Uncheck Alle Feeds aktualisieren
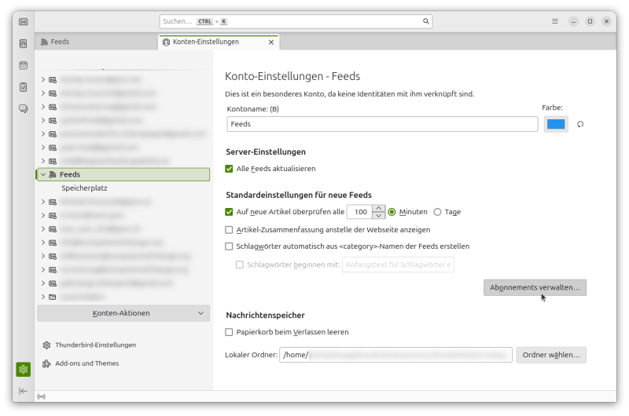Image resolution: width=629 pixels, height=416 pixels. point(230,169)
